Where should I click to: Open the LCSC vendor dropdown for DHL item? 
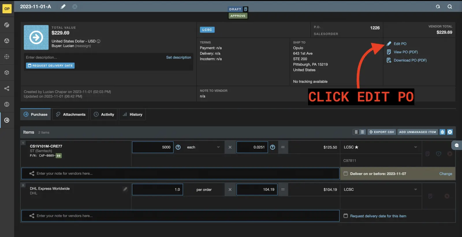click(x=380, y=189)
